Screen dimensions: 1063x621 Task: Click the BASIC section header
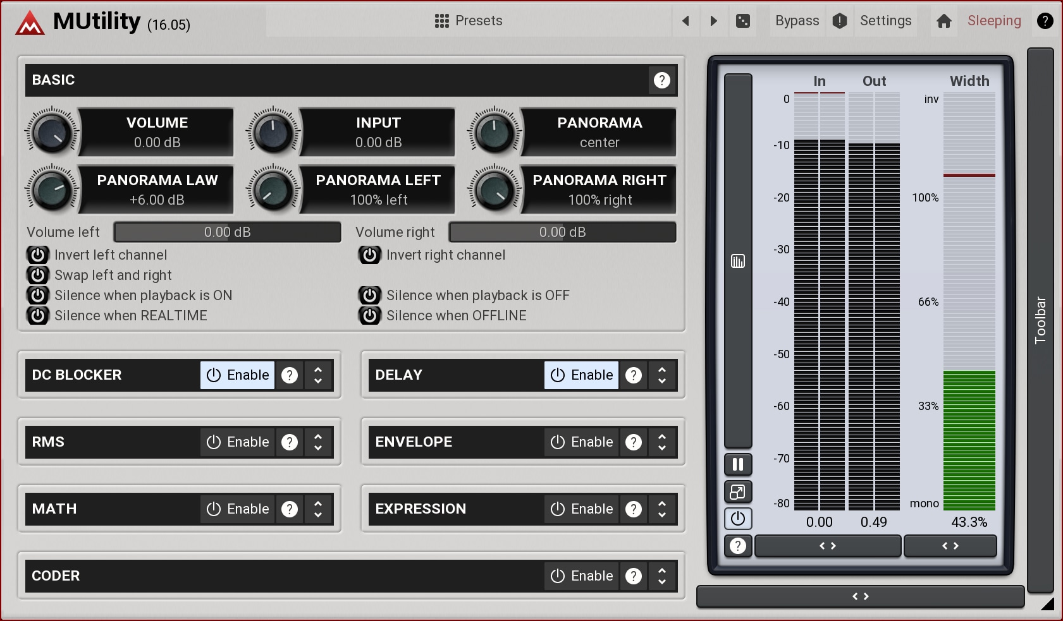pos(351,80)
